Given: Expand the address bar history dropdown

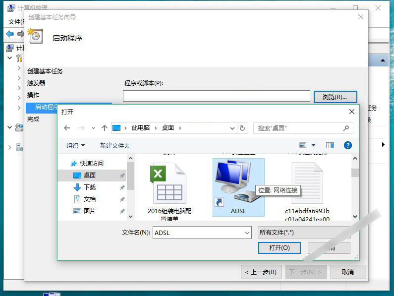Looking at the screenshot, I should (x=232, y=128).
